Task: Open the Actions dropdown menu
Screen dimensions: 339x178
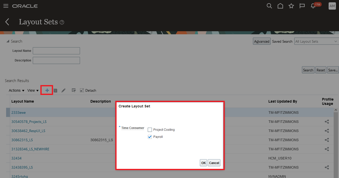Action: 16,90
